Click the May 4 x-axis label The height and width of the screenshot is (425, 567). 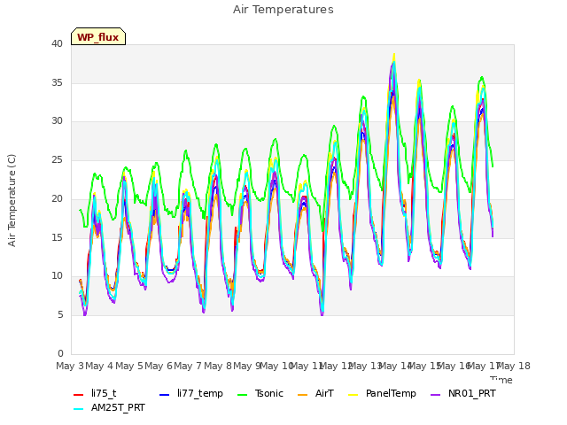point(99,366)
